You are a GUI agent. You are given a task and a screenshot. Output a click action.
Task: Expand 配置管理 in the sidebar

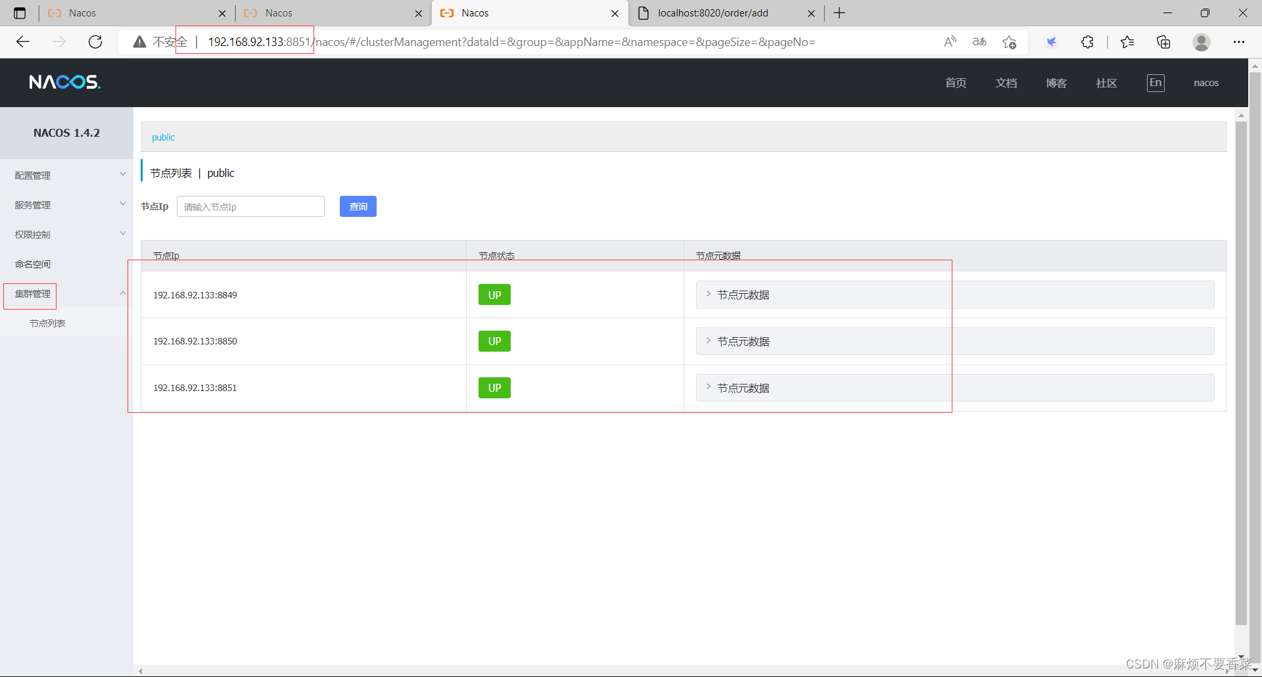(x=66, y=175)
